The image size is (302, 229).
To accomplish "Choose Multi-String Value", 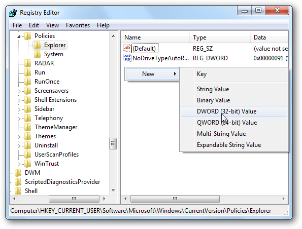I will (234, 134).
